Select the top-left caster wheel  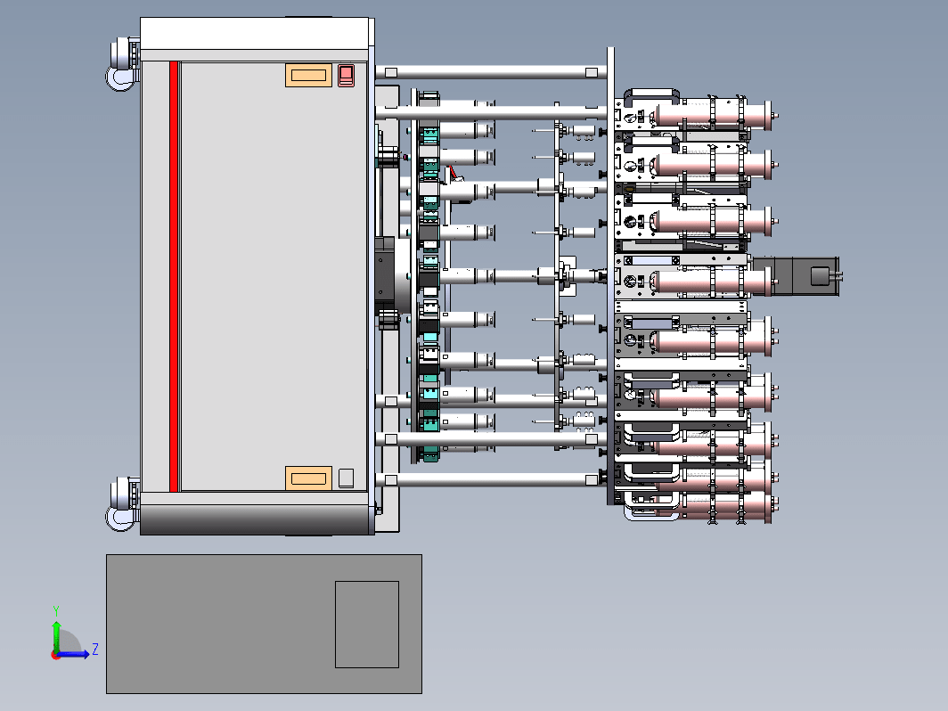pos(123,64)
